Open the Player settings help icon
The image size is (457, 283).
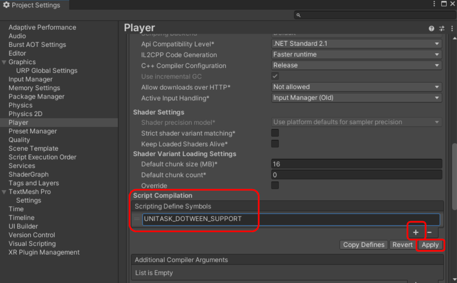431,28
